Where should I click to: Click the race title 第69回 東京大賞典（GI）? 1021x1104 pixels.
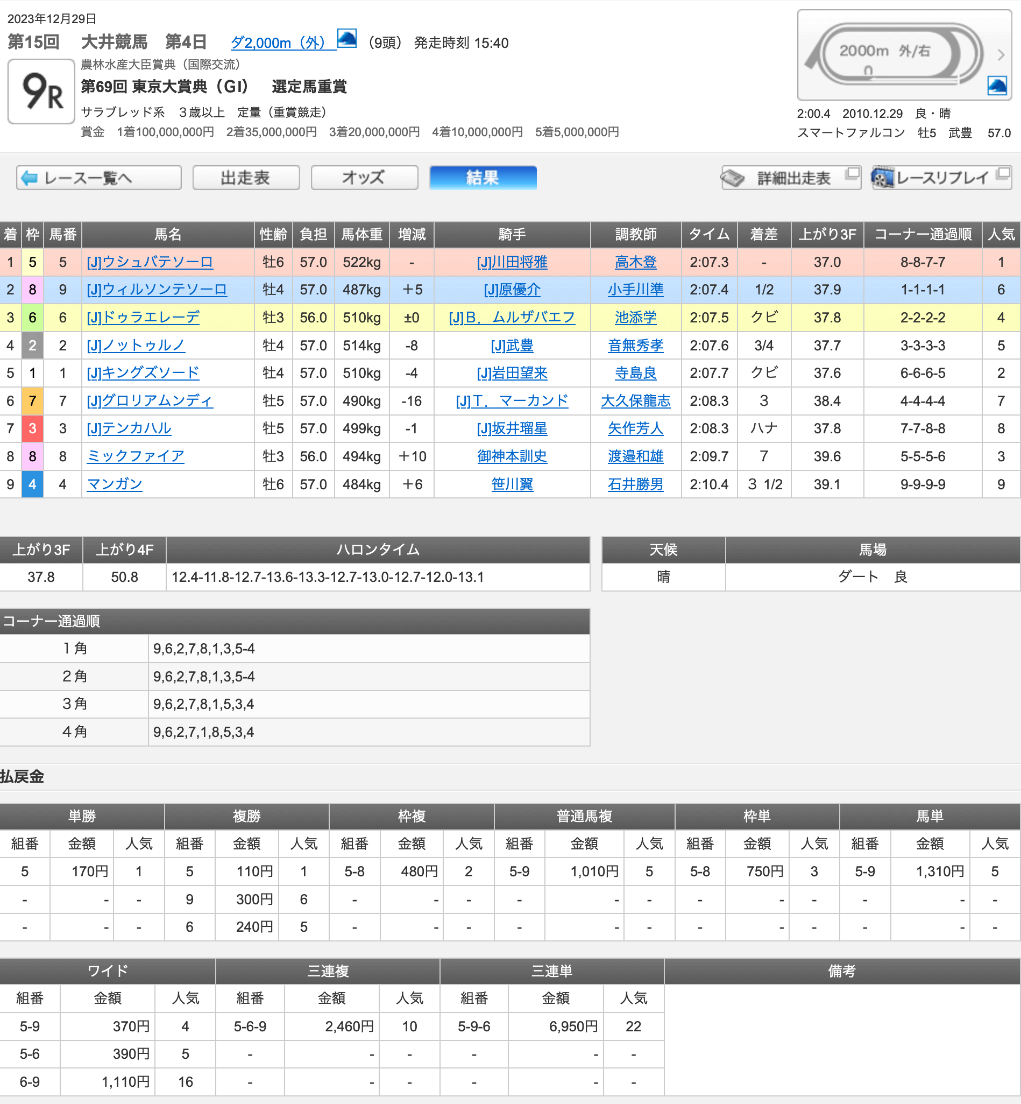pos(165,87)
